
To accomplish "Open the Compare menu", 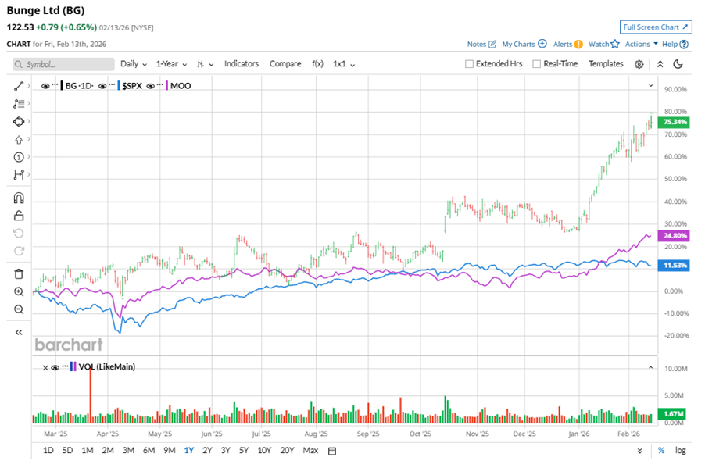I will coord(285,64).
